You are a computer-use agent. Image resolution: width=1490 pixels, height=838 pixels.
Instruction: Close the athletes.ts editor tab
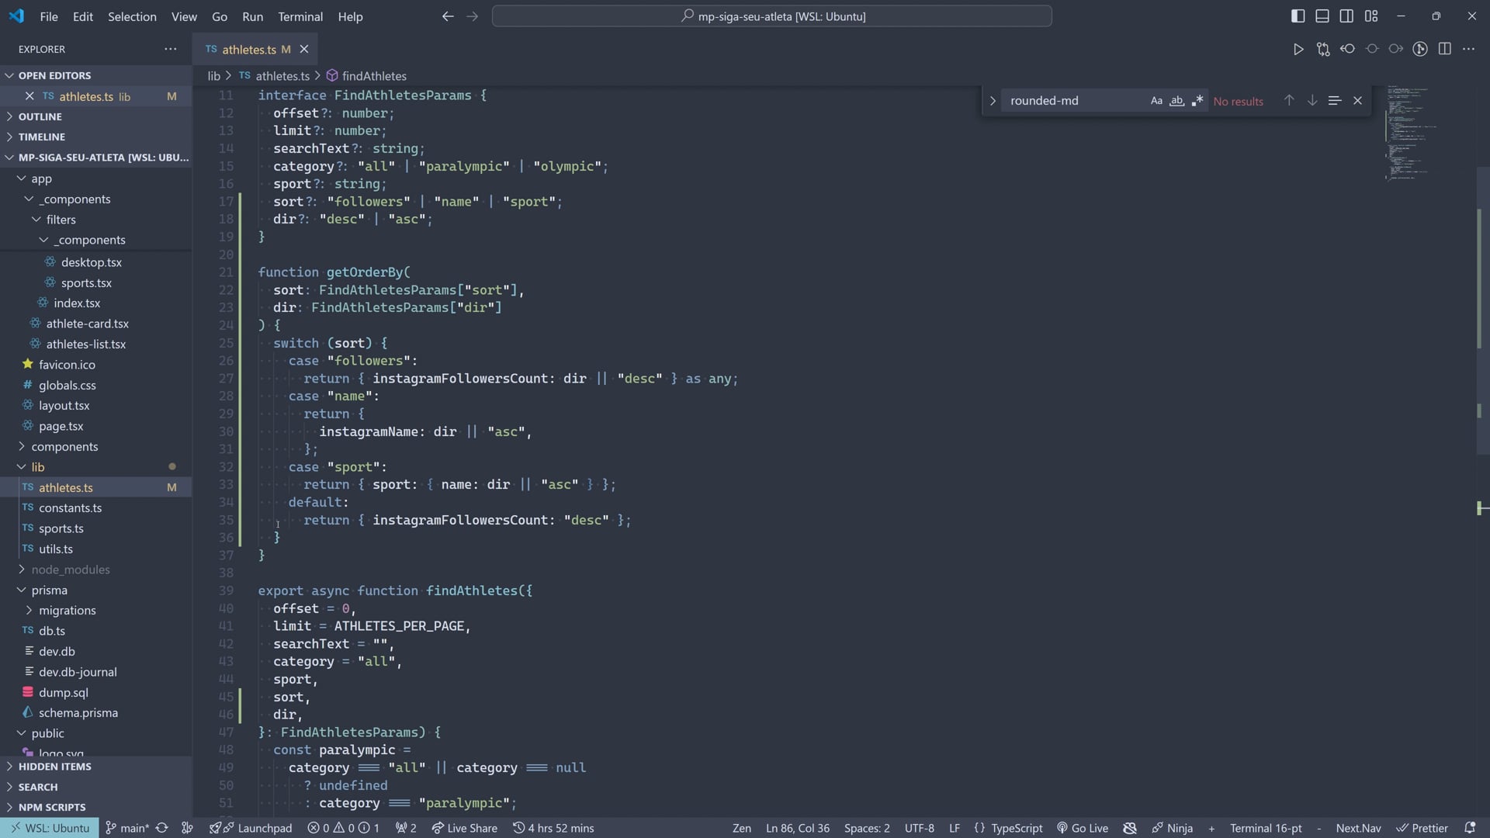coord(304,49)
